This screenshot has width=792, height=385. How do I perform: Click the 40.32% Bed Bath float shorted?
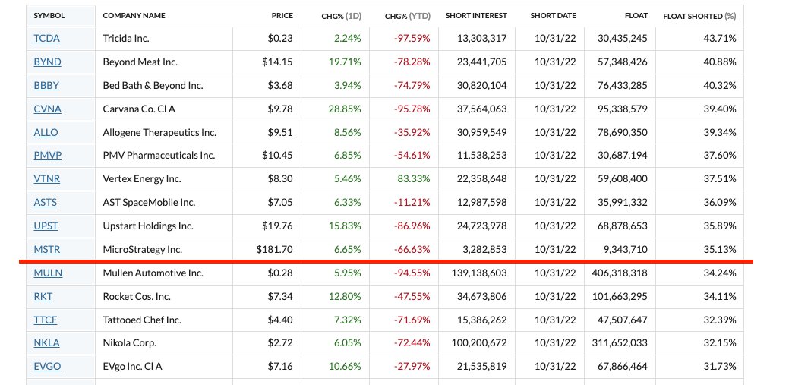tap(720, 85)
